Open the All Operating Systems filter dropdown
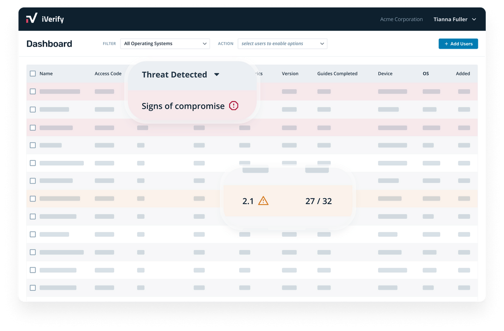Screen dimensions: 504x331 coord(165,43)
